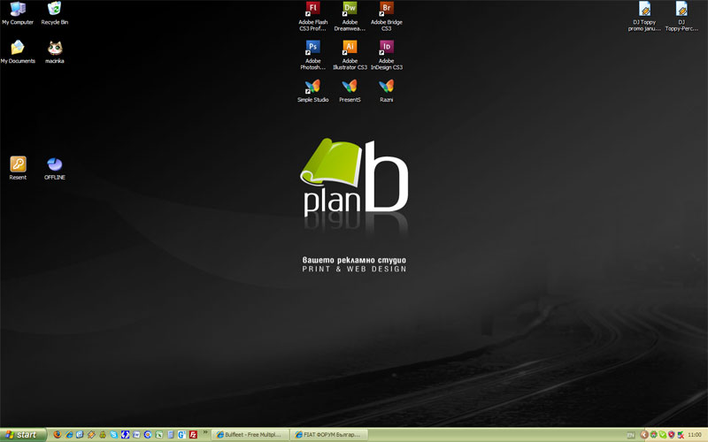
Task: Open Adobe Flash CS3 Professional shortcut
Action: click(312, 10)
